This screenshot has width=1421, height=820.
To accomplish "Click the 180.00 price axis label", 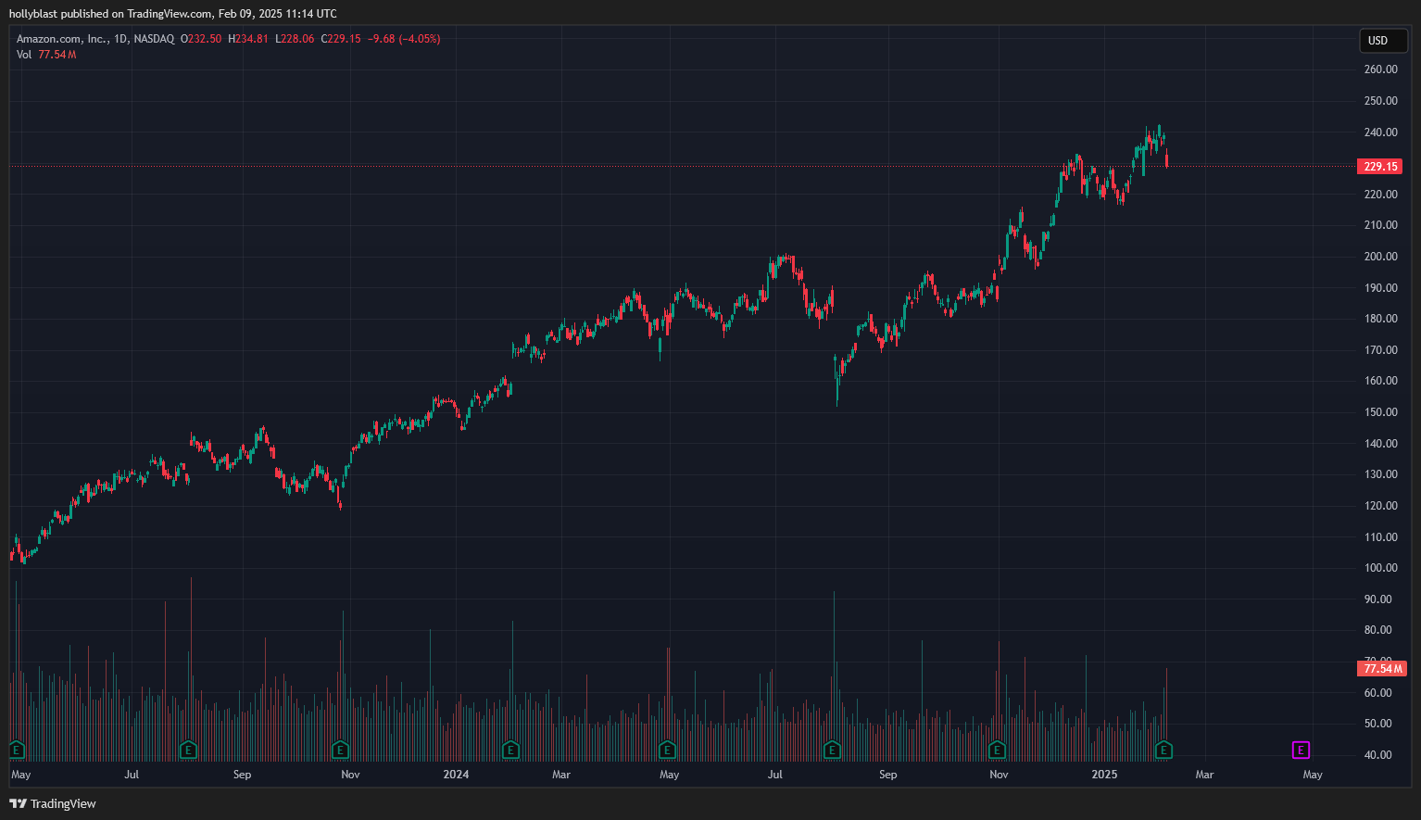I will [1380, 319].
